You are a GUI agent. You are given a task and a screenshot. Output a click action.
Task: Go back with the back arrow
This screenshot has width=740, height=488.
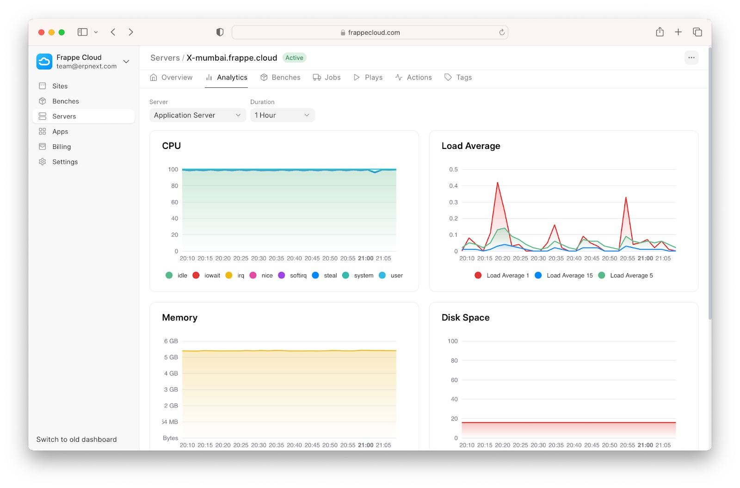(113, 32)
